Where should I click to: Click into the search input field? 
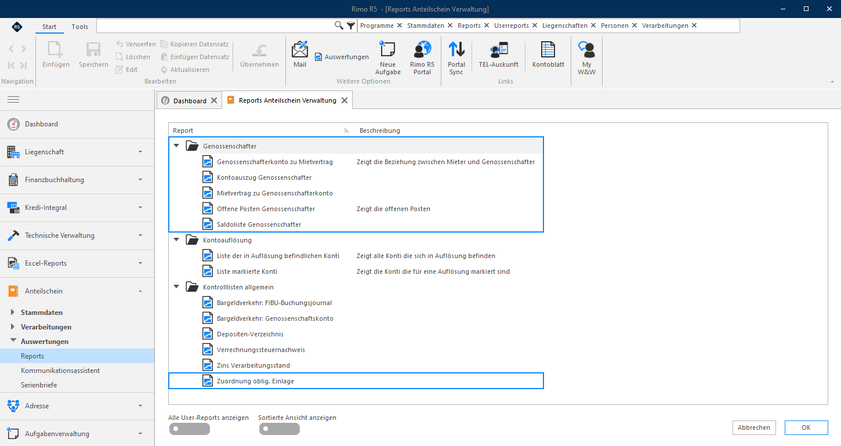click(215, 26)
